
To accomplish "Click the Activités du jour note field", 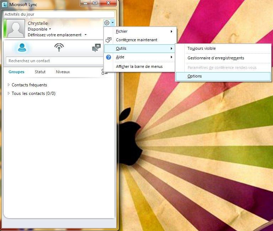I will click(59, 14).
